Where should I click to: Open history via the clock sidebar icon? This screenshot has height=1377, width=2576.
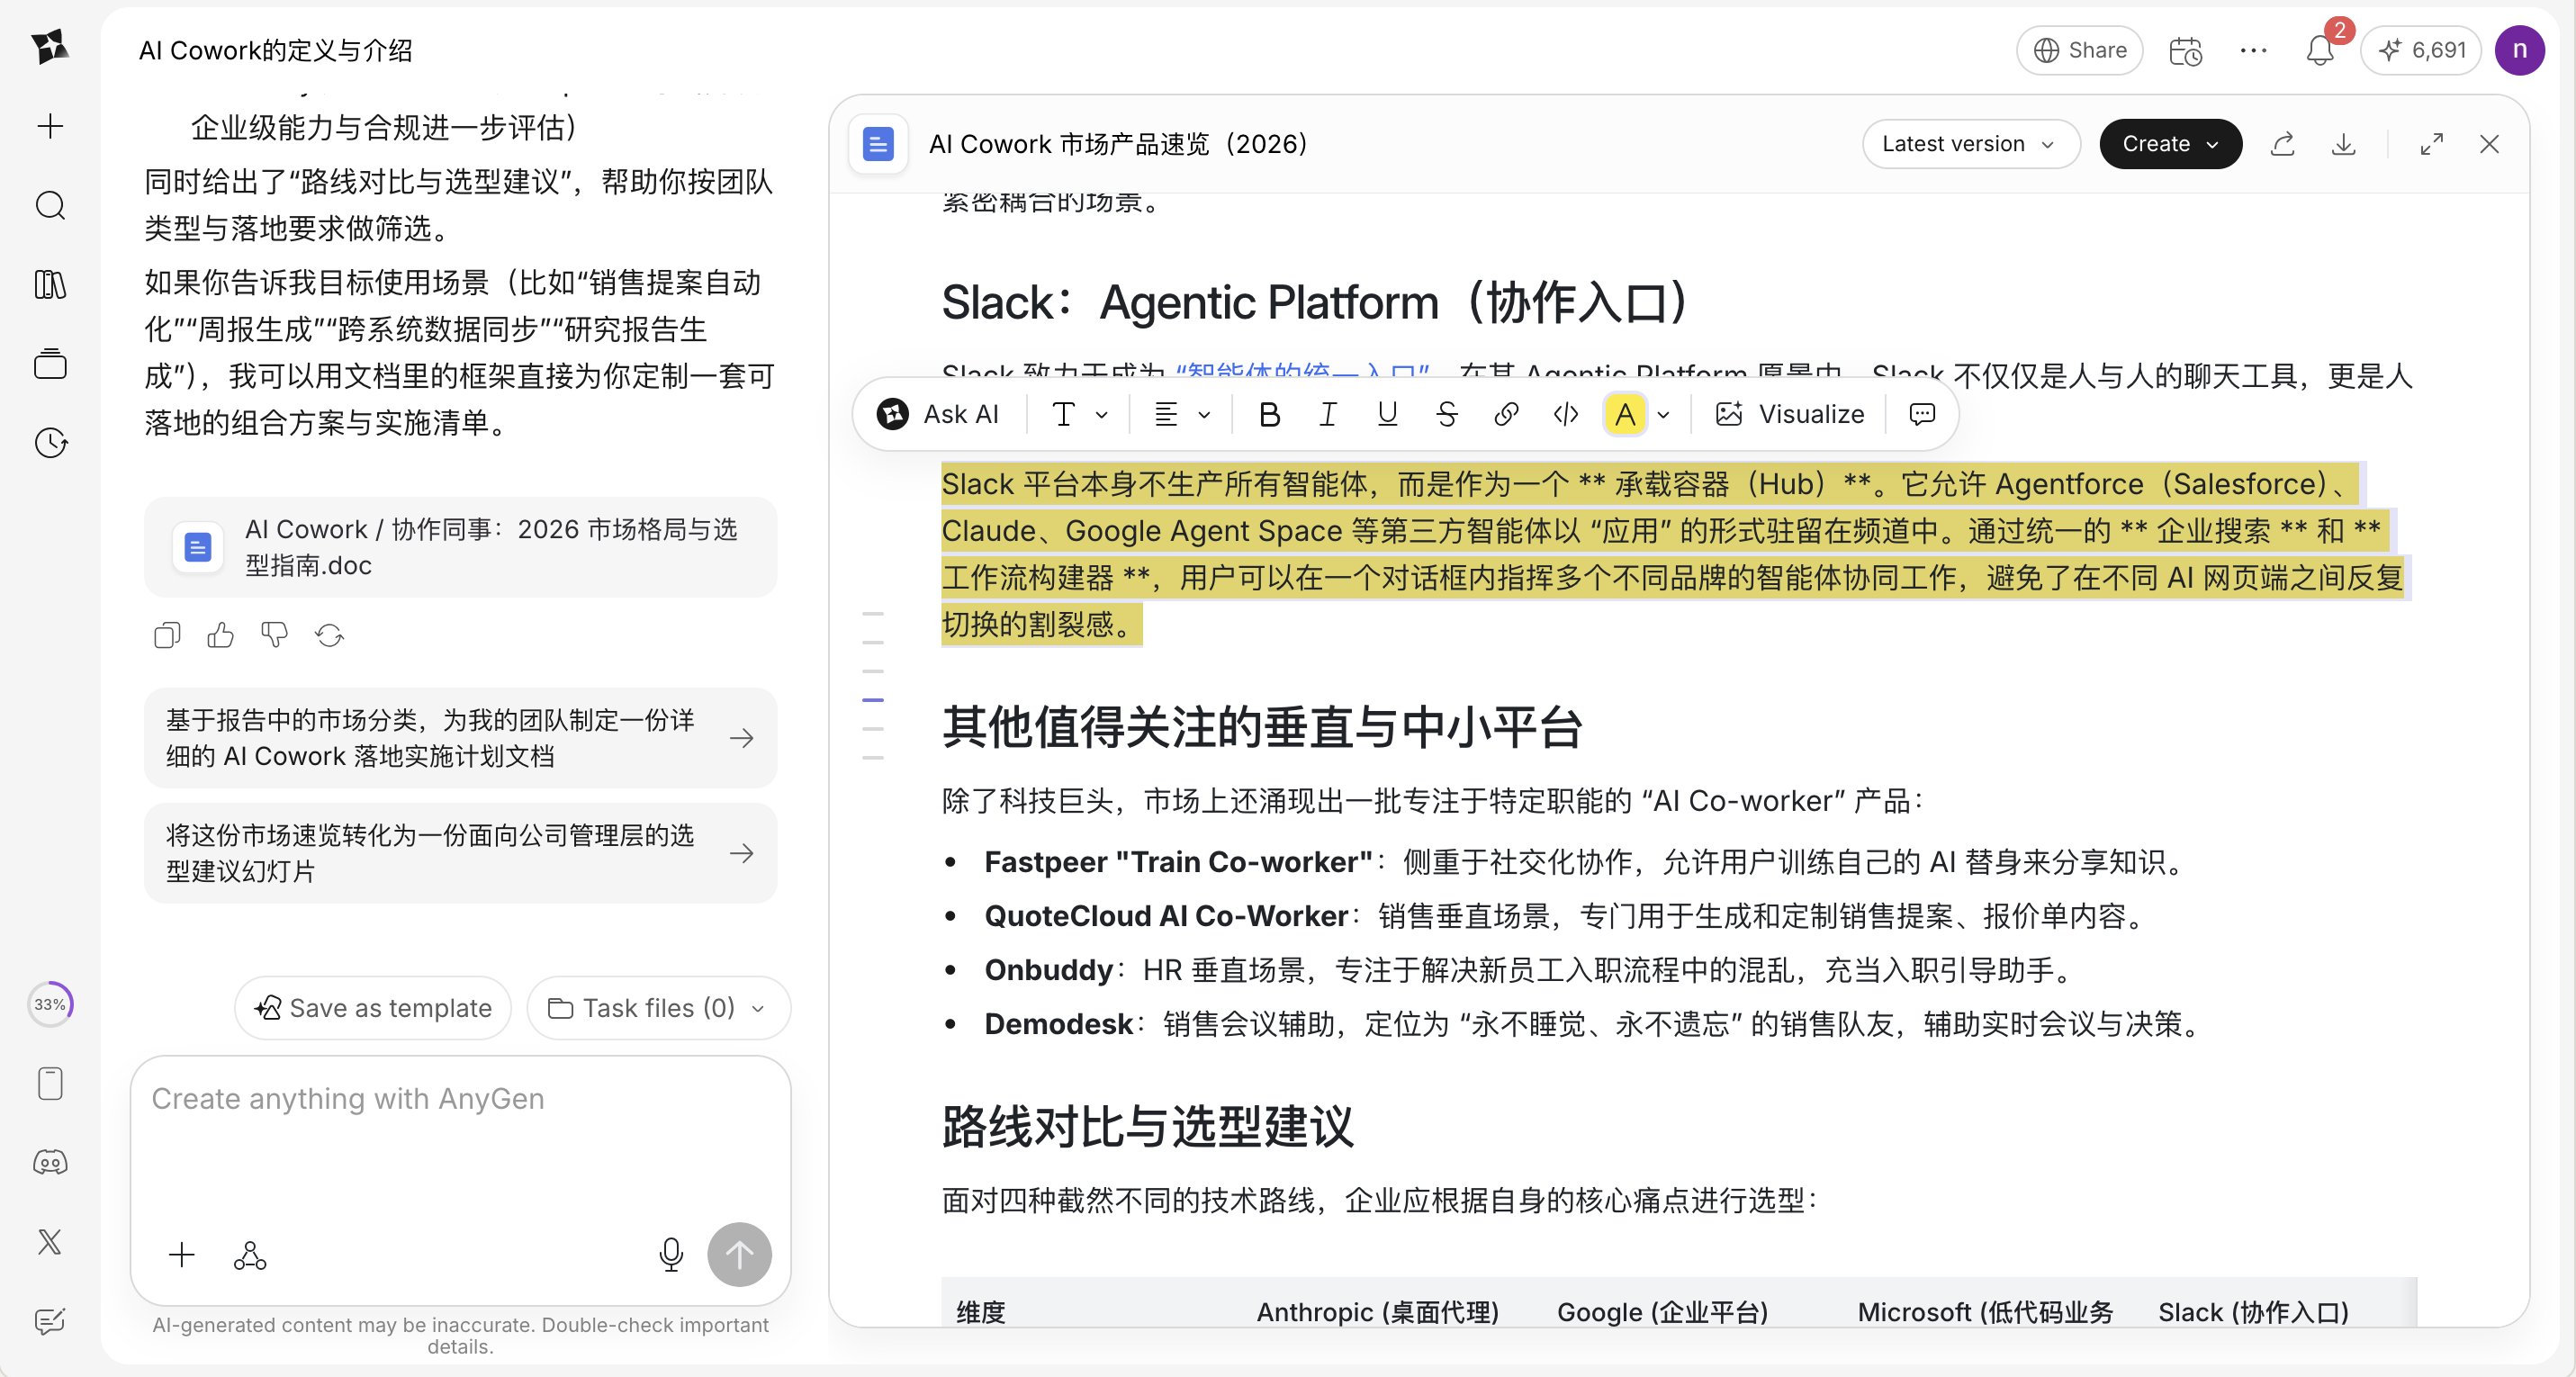[49, 444]
